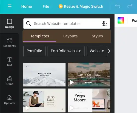Click the undo arrow icon
Image resolution: width=137 pixels, height=113 pixels.
pos(118,6)
